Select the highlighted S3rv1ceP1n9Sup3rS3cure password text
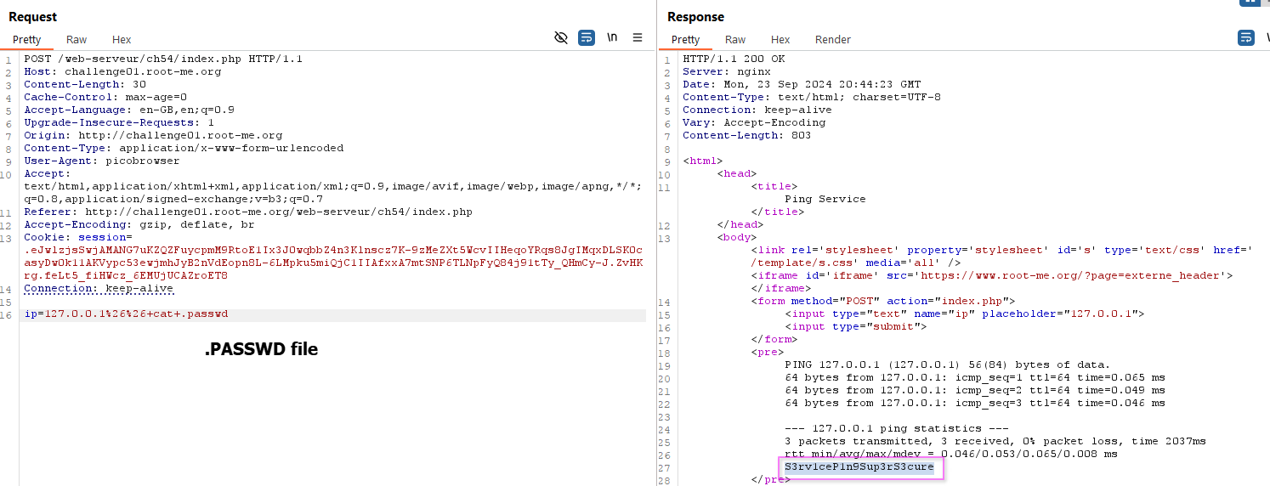Viewport: 1270px width, 486px height. point(859,466)
